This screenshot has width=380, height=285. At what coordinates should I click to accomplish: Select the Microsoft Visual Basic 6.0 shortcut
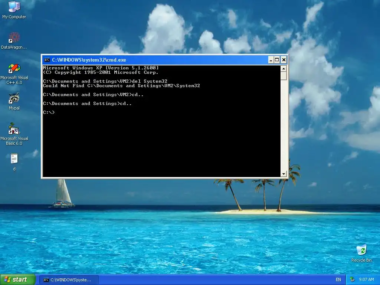click(x=14, y=134)
